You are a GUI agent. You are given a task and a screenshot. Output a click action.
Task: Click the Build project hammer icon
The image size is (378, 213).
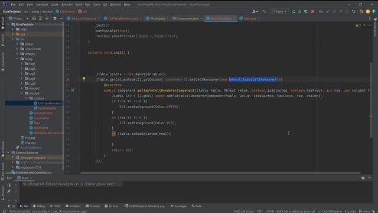264,11
